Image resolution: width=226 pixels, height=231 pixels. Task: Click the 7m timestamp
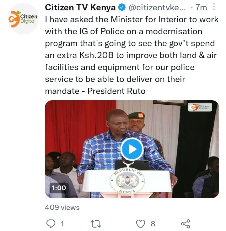(201, 8)
